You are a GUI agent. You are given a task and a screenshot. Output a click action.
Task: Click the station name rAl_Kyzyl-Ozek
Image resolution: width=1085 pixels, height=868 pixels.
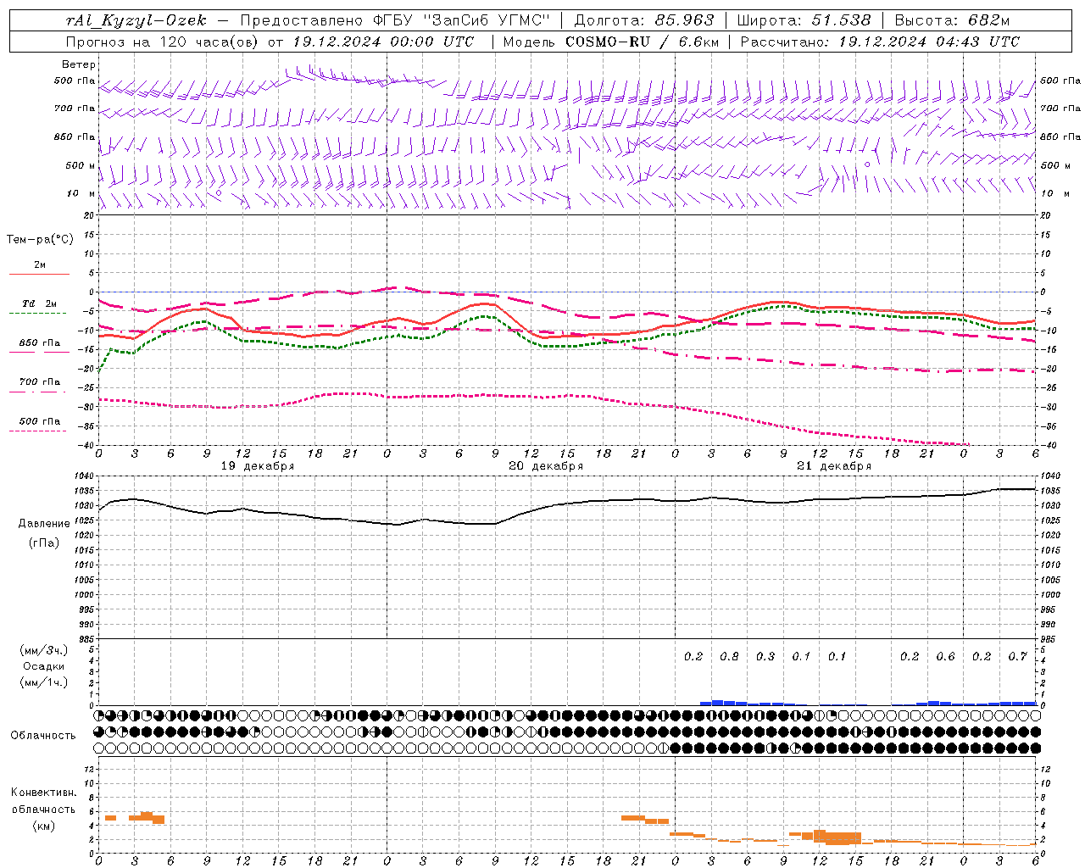136,20
